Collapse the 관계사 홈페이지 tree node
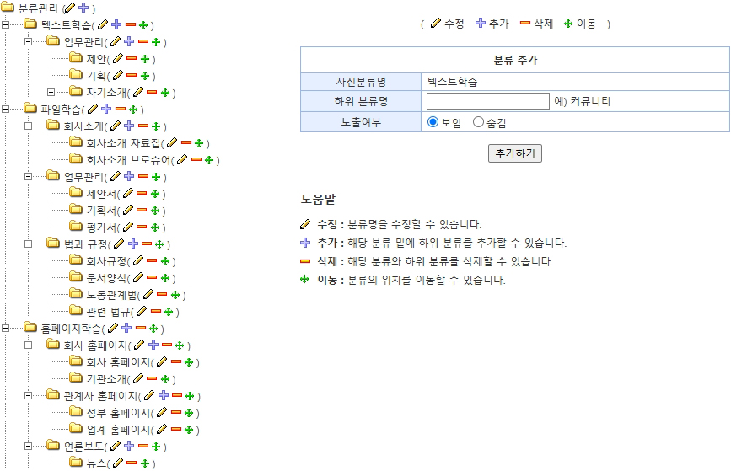 tap(29, 395)
